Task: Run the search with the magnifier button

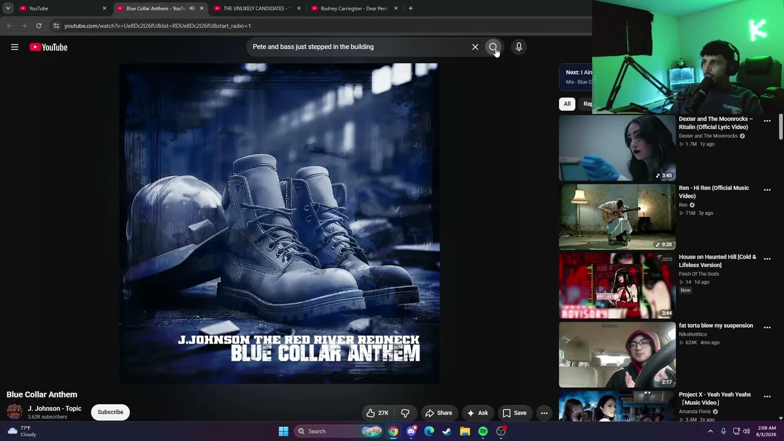Action: click(493, 47)
